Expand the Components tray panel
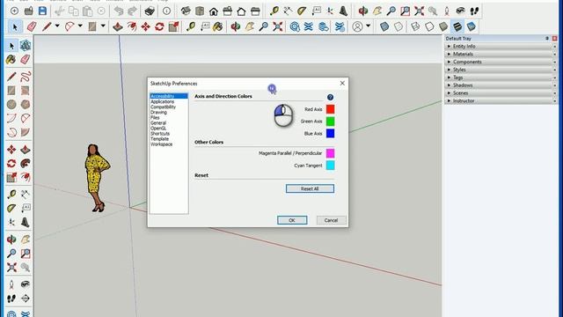 point(501,62)
